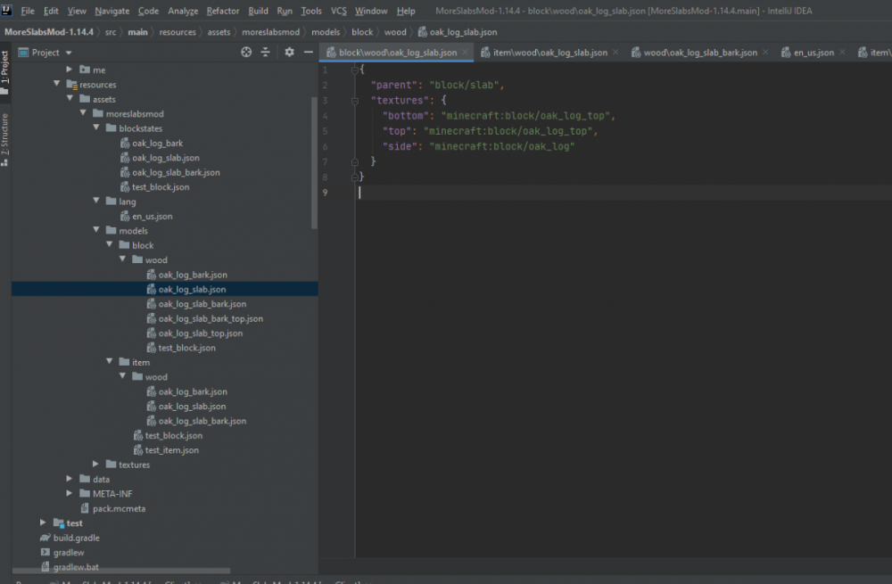Close the wood\oak_log_slab_bark.json tab
Image resolution: width=892 pixels, height=584 pixels.
tap(765, 53)
